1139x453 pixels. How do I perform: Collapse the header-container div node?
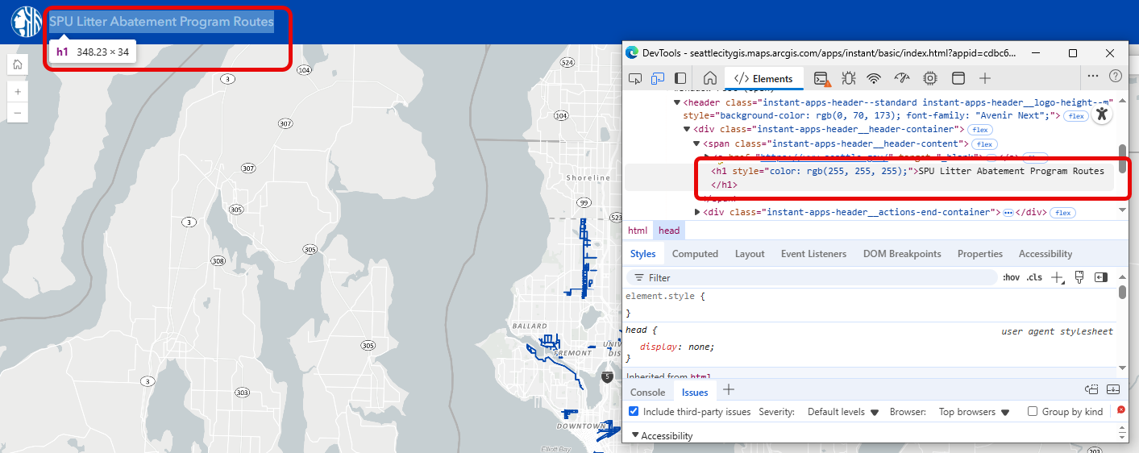click(686, 130)
